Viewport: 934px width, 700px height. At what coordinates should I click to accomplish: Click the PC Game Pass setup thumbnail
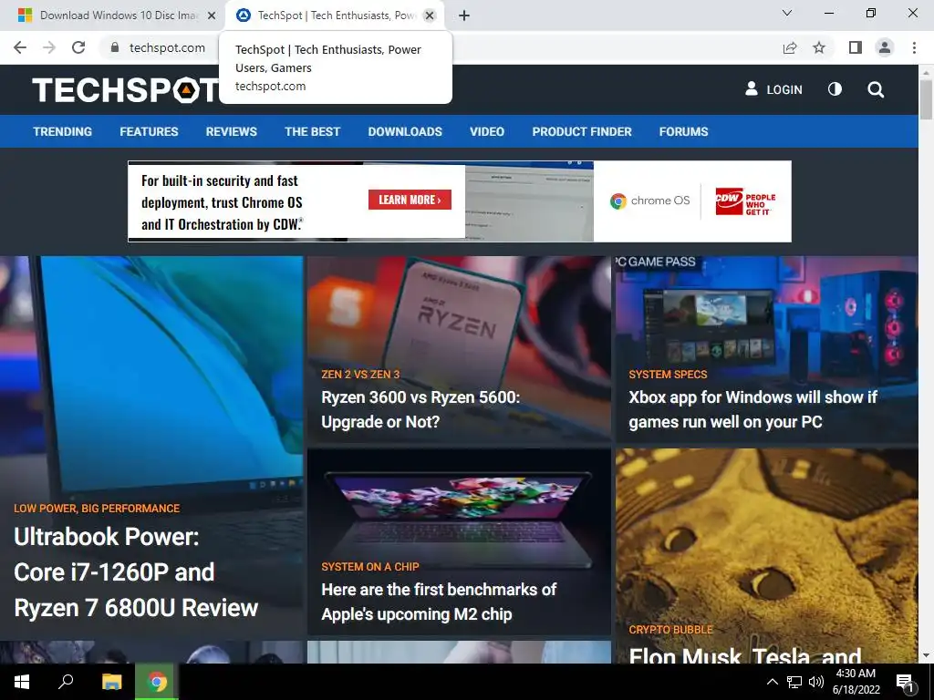click(x=766, y=315)
